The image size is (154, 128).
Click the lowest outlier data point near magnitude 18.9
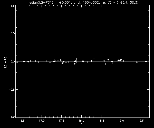[x=118, y=66]
